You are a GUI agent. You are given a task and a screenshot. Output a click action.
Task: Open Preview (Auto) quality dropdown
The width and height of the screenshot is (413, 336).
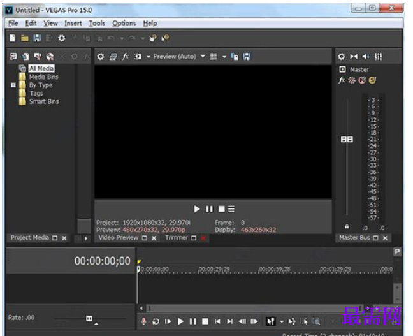(203, 56)
